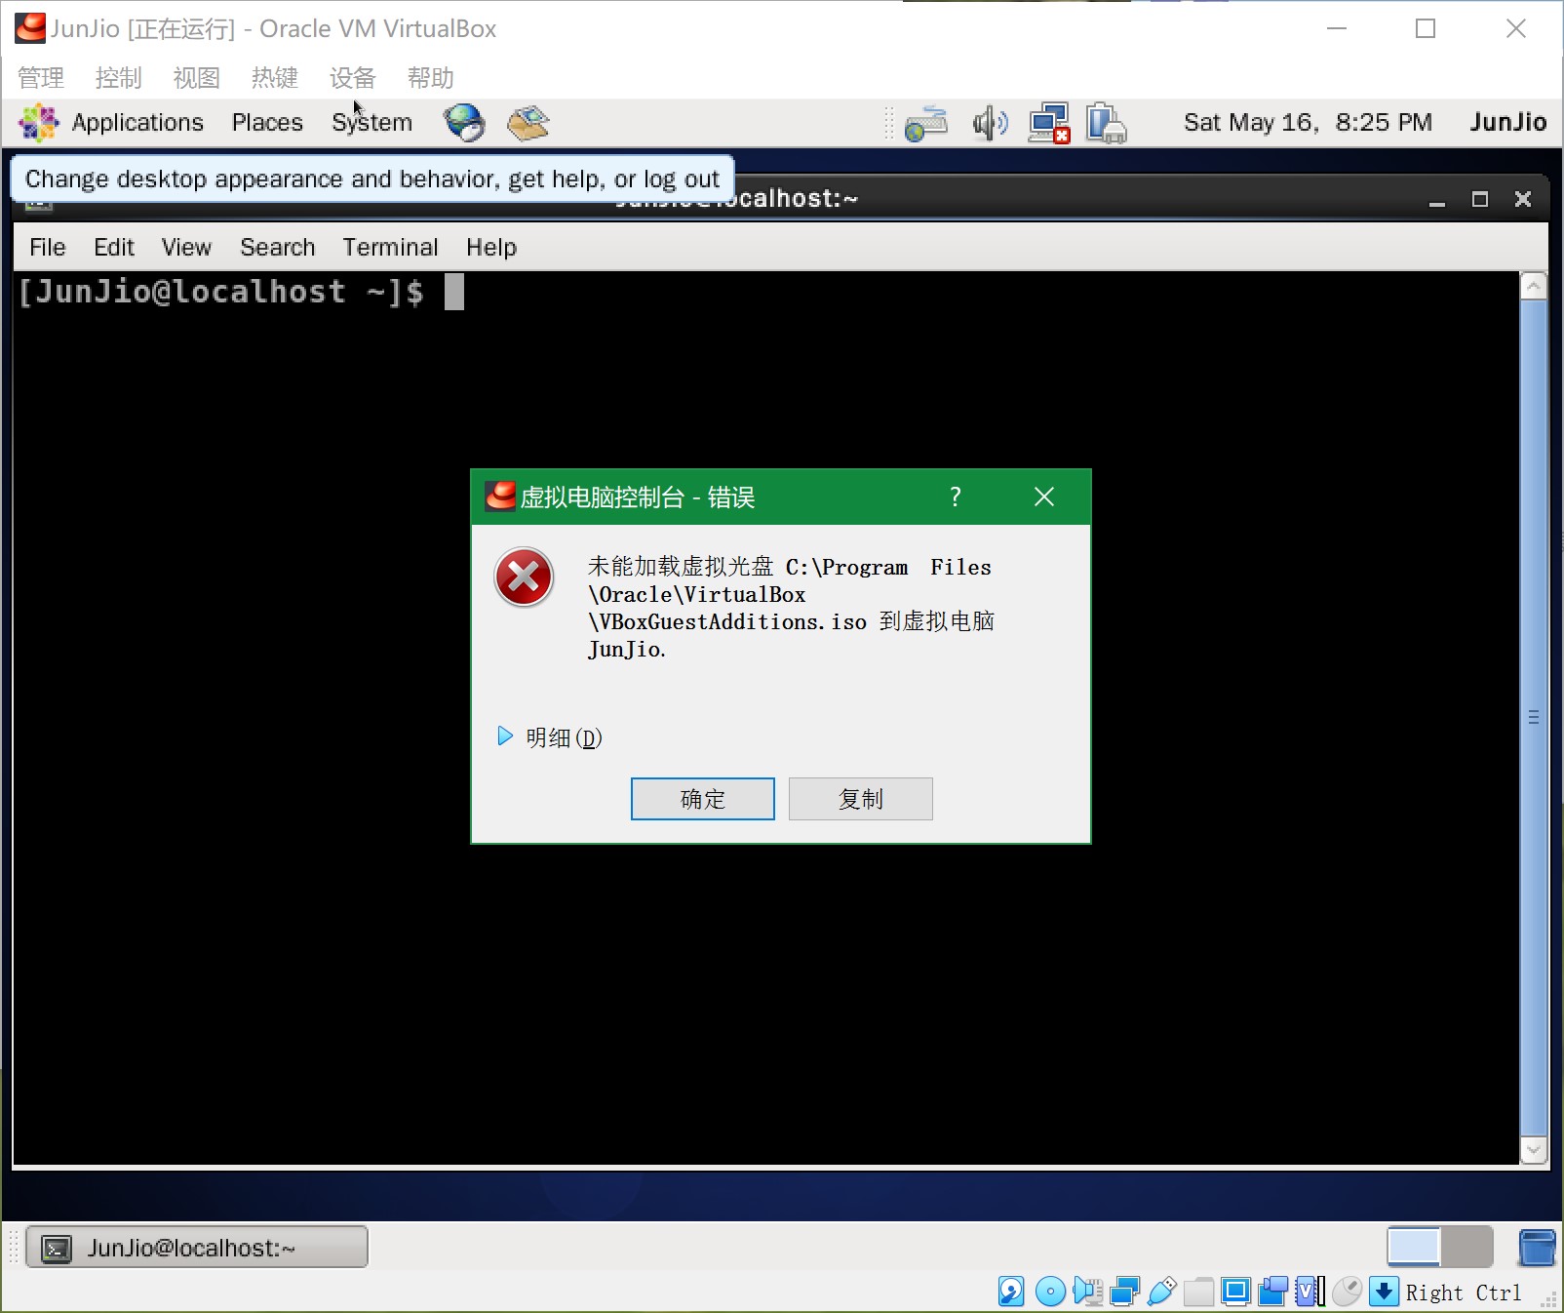Click the 复制 button in error dialog
Viewport: 1564px width, 1313px height.
[x=861, y=799]
